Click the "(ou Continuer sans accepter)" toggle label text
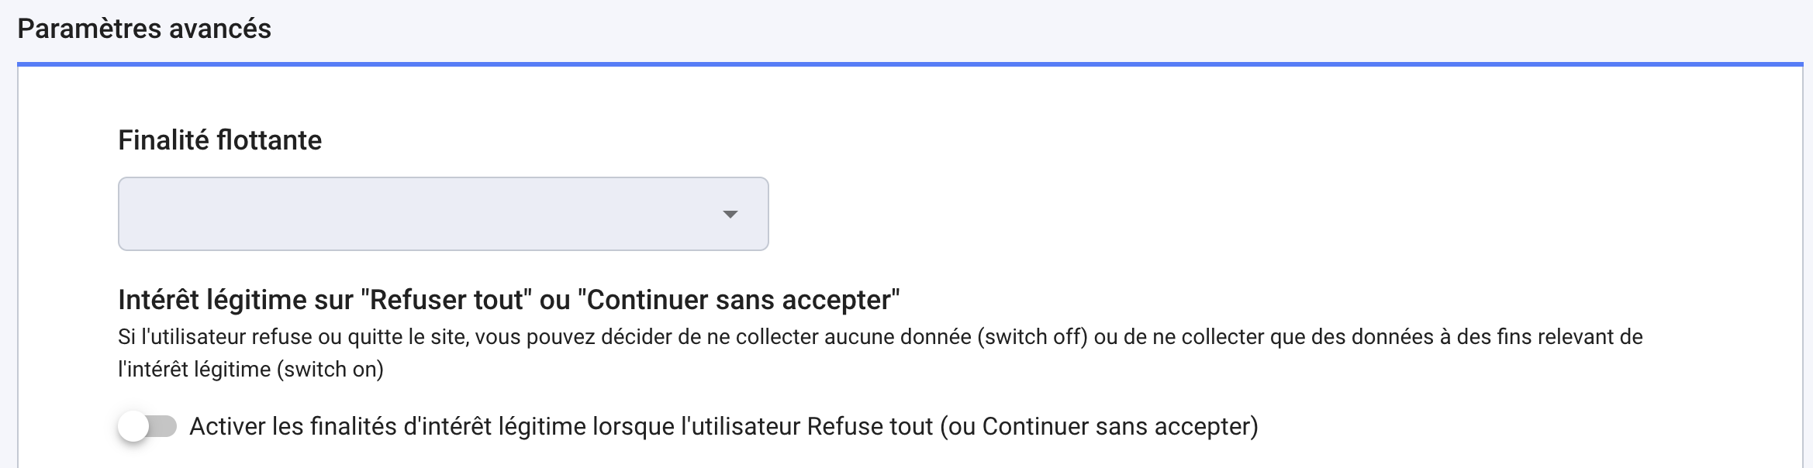 (x=1099, y=426)
